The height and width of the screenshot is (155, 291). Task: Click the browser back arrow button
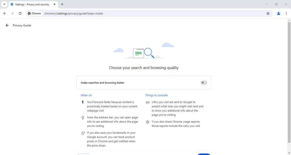click(5, 13)
